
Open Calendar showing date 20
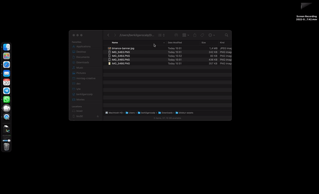click(x=6, y=82)
